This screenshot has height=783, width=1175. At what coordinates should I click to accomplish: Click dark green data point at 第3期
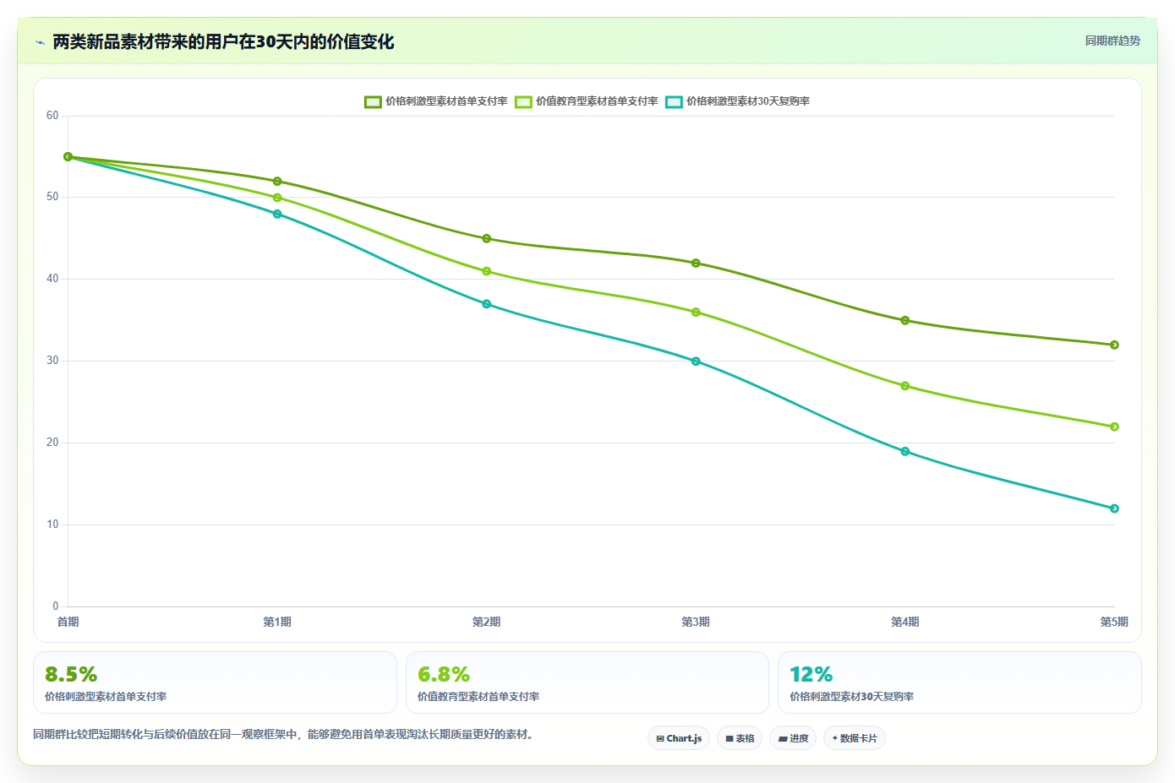point(696,264)
